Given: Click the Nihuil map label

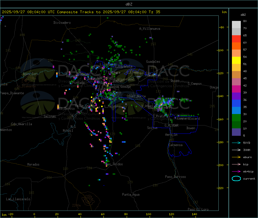Looking at the screenshot, I should tap(68, 131).
